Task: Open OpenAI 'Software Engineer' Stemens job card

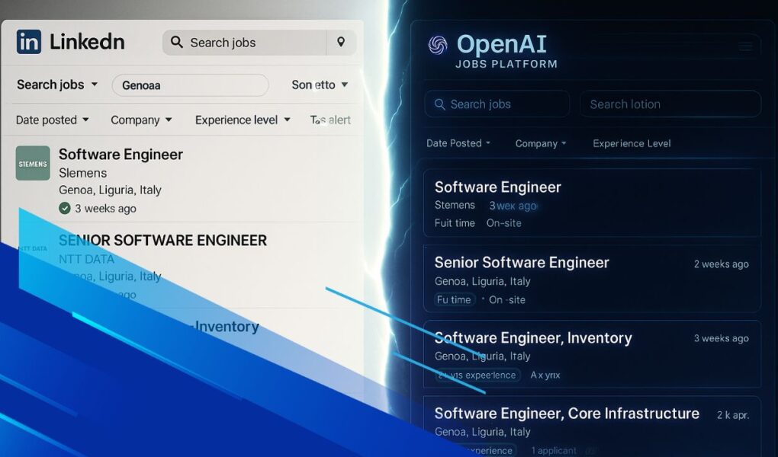Action: [x=592, y=203]
